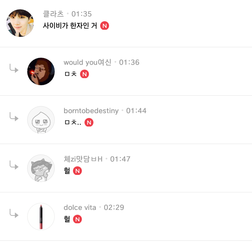Click the new badge on 체zi맛담ㅂH's reply
Viewport: 252px width, 243px height.
(77, 171)
